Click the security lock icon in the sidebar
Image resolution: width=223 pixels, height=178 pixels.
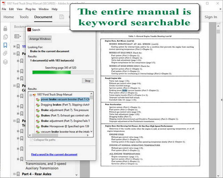(5, 28)
